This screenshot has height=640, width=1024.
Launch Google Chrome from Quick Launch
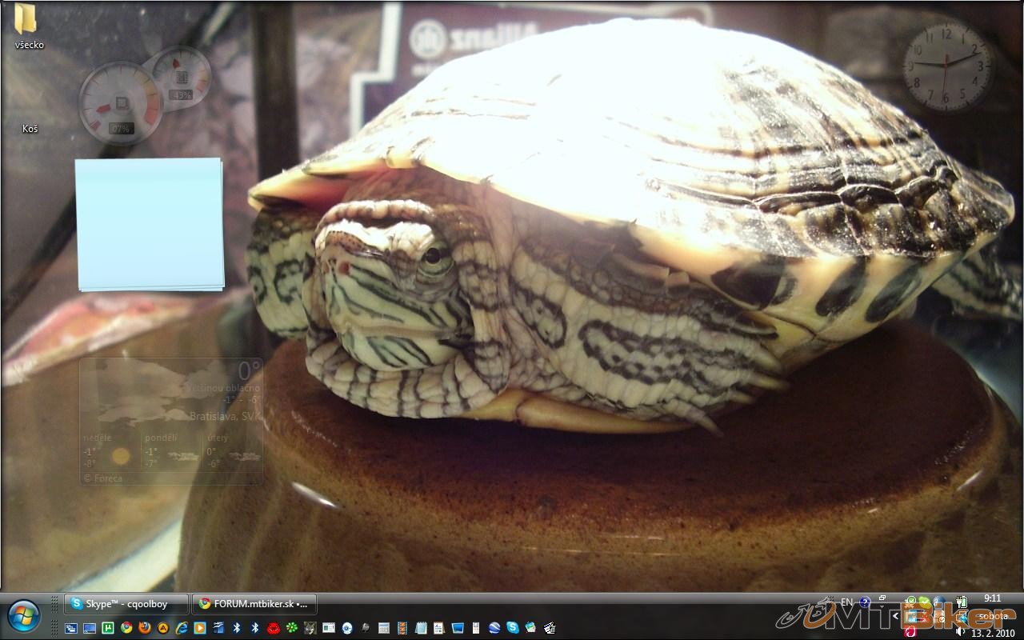click(x=126, y=628)
